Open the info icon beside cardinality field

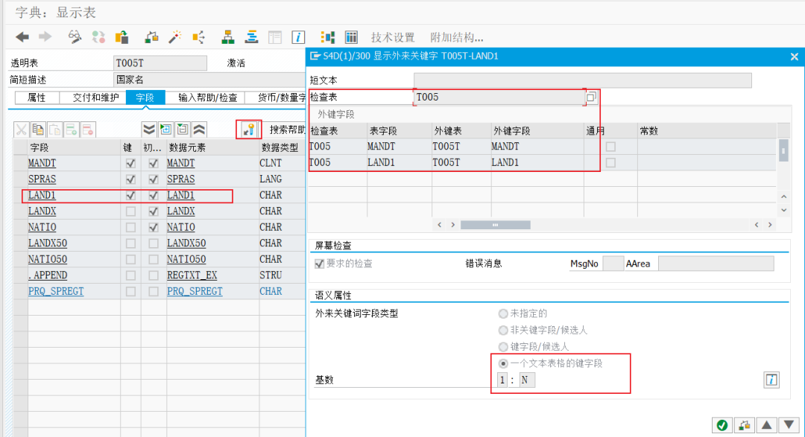tap(771, 380)
